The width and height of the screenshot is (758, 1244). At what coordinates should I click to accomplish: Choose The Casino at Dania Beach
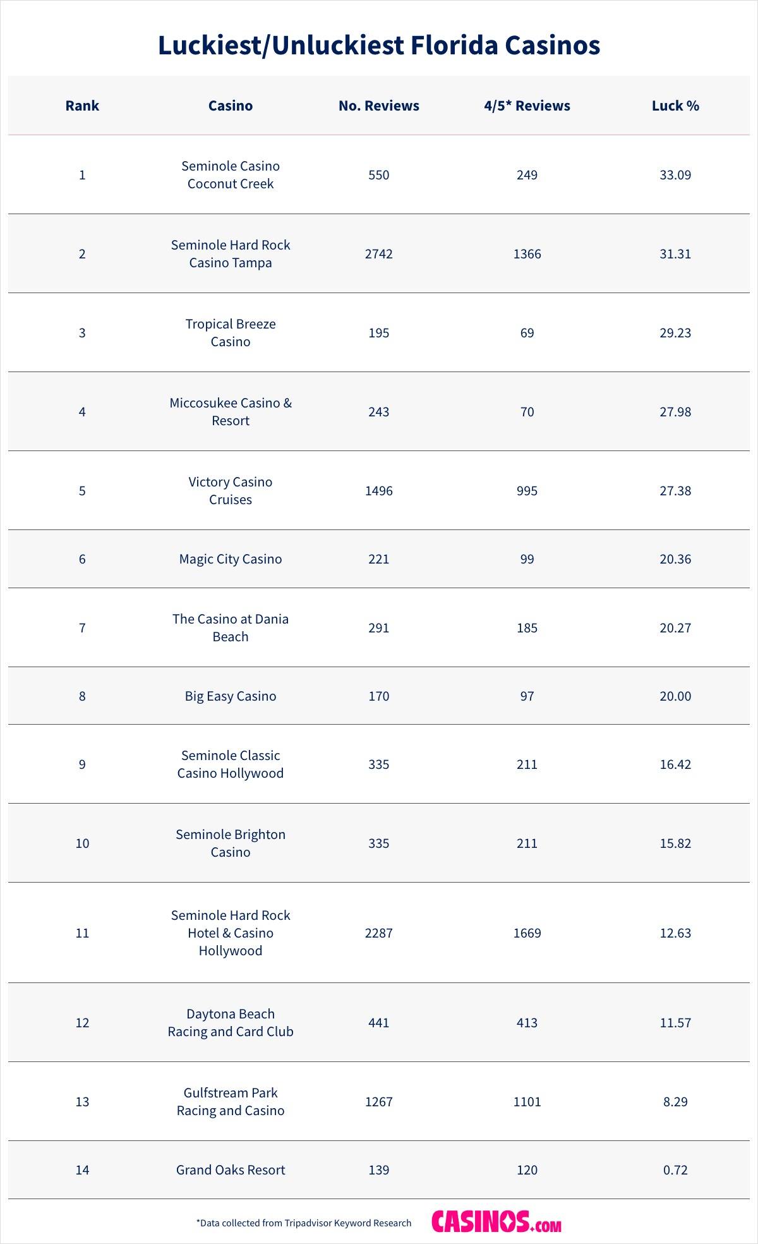(x=231, y=628)
